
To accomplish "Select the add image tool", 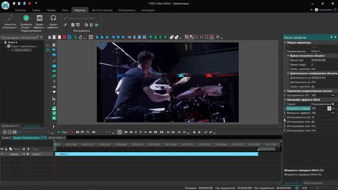I will point(54,108).
